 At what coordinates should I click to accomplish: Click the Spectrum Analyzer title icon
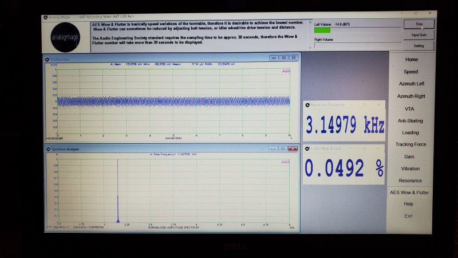tap(48, 149)
